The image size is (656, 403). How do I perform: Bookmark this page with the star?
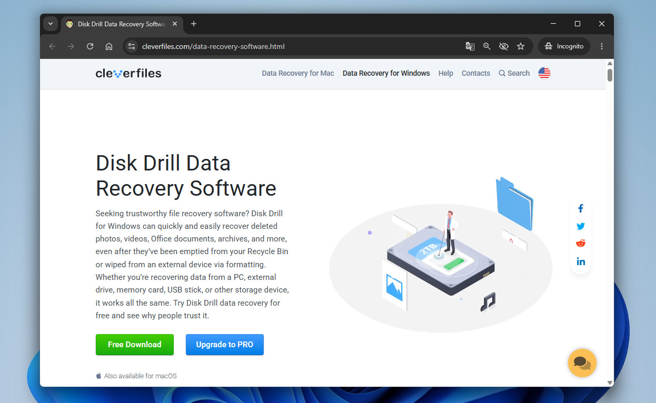[521, 46]
